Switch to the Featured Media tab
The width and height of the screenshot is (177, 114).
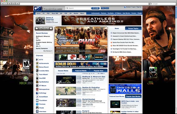point(81,71)
